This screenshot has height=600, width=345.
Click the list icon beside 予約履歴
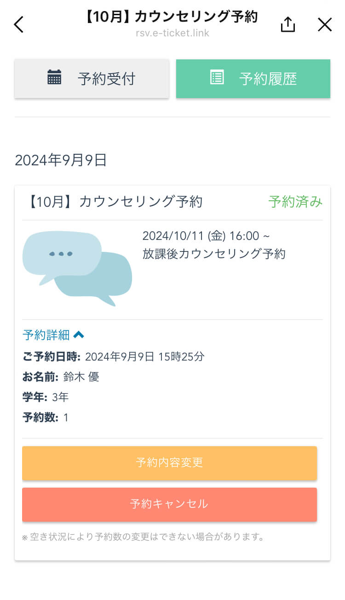pyautogui.click(x=217, y=77)
